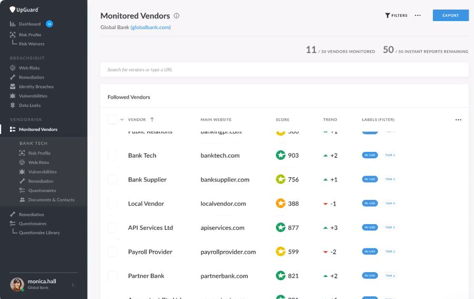Open the globalbank.com link

[151, 27]
